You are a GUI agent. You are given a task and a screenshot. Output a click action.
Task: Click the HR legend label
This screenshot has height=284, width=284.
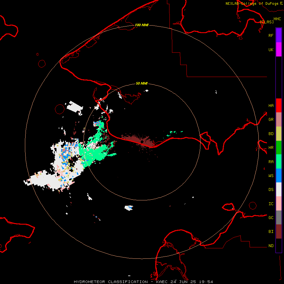point(271,148)
